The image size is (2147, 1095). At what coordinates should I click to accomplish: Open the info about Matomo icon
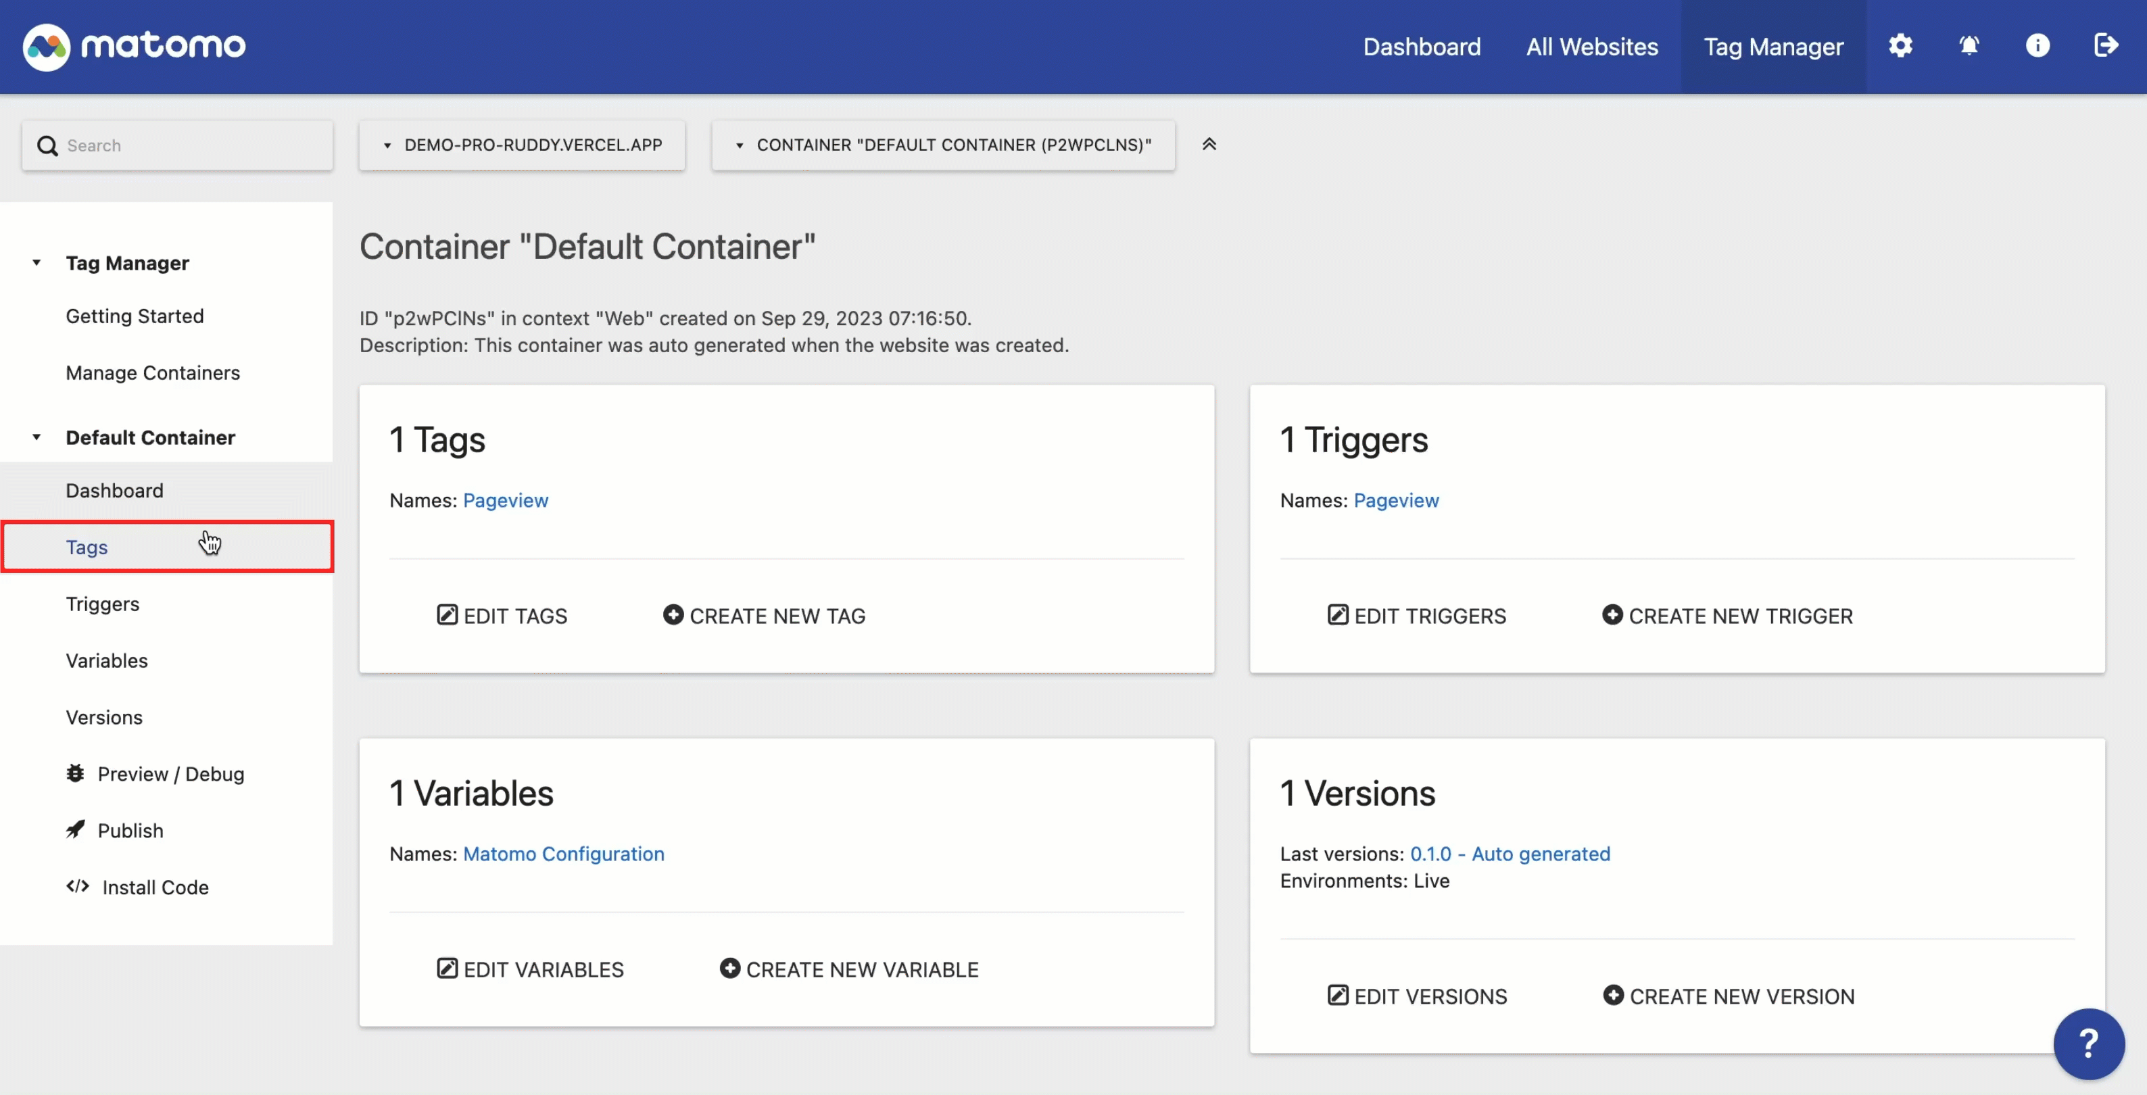click(x=2037, y=45)
